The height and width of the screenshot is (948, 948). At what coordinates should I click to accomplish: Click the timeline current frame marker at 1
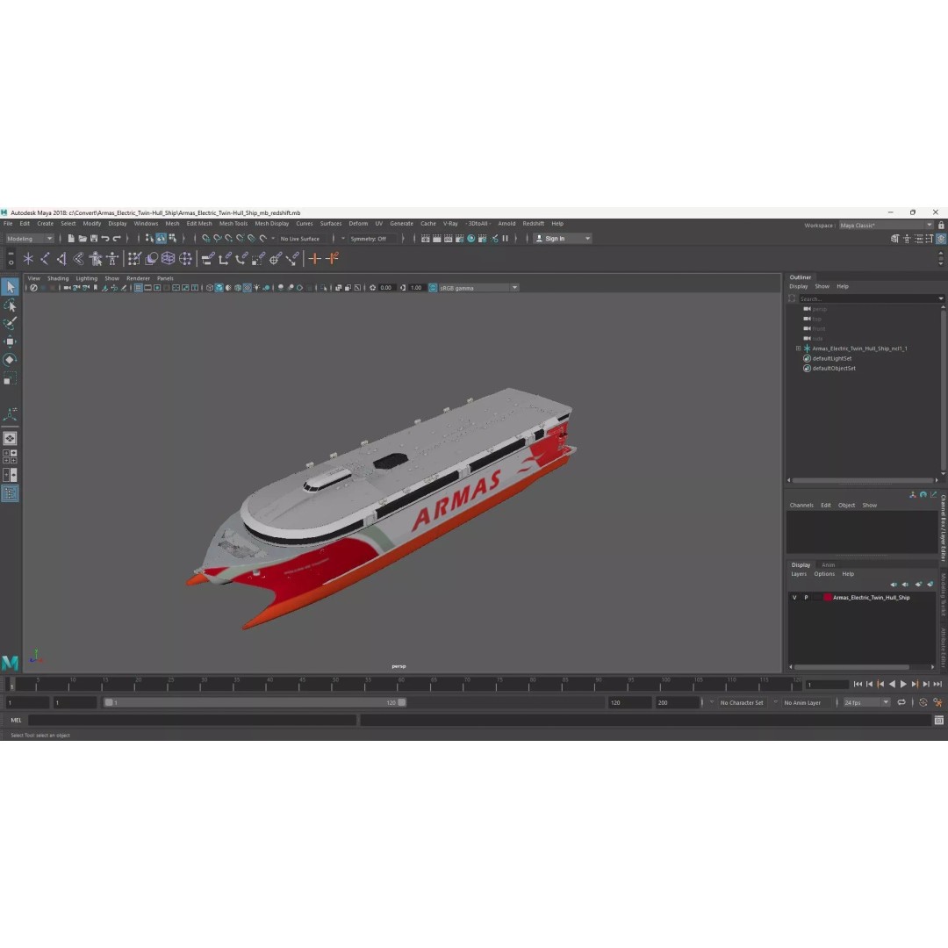[x=11, y=685]
